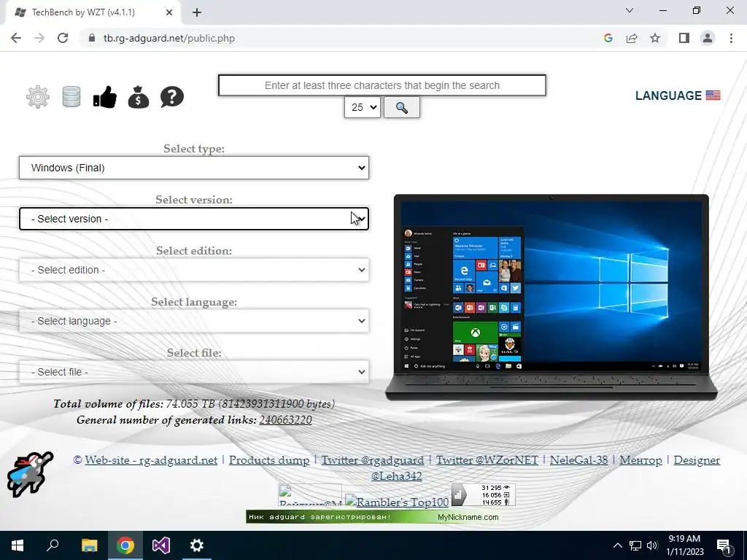The height and width of the screenshot is (560, 747).
Task: Open the Select language dropdown
Action: pyautogui.click(x=194, y=321)
